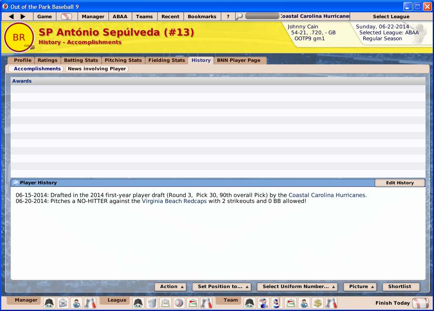
Task: Click the baseball icon in League section
Action: 179,303
